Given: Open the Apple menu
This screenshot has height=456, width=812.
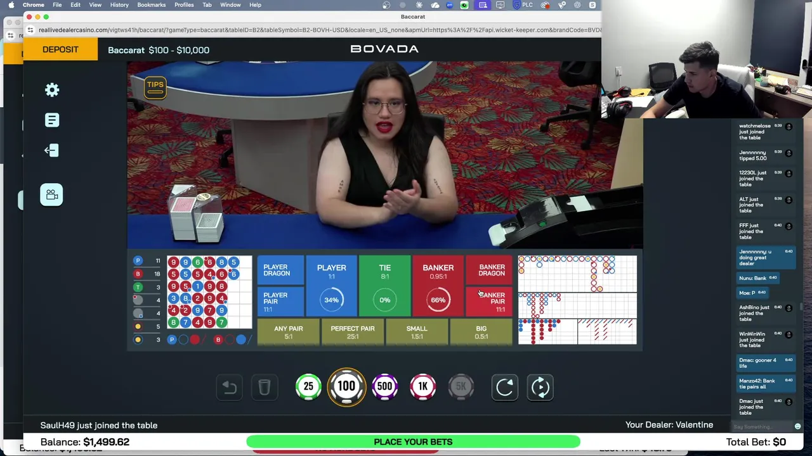Looking at the screenshot, I should 11,5.
